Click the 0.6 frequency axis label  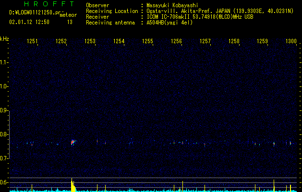pyautogui.click(x=4, y=182)
